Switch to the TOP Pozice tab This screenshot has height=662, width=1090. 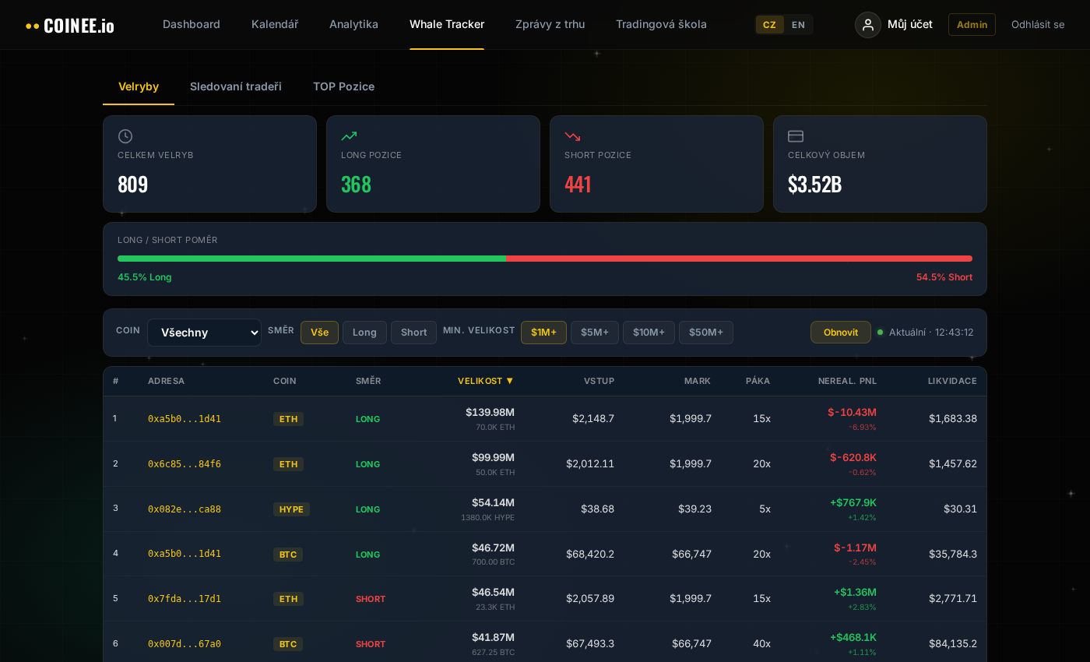(343, 86)
